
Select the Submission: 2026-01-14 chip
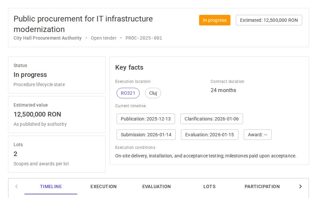pyautogui.click(x=146, y=135)
